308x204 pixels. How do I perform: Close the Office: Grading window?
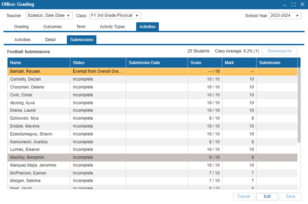tap(302, 5)
